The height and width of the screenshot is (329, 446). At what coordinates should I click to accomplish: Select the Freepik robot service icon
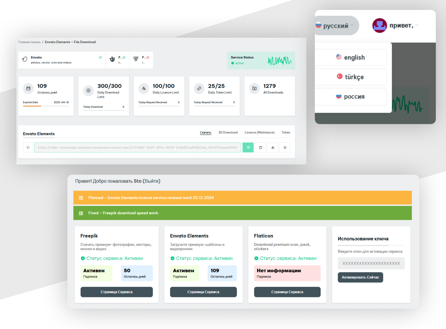point(112,59)
